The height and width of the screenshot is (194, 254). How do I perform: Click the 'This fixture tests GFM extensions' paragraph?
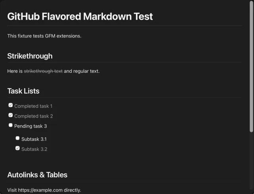coord(44,36)
